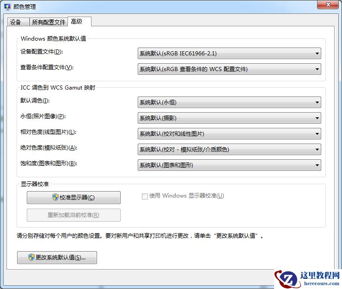This screenshot has width=342, height=289.
Task: Click the 永恒(照片图像)(P) label
Action: click(43, 116)
